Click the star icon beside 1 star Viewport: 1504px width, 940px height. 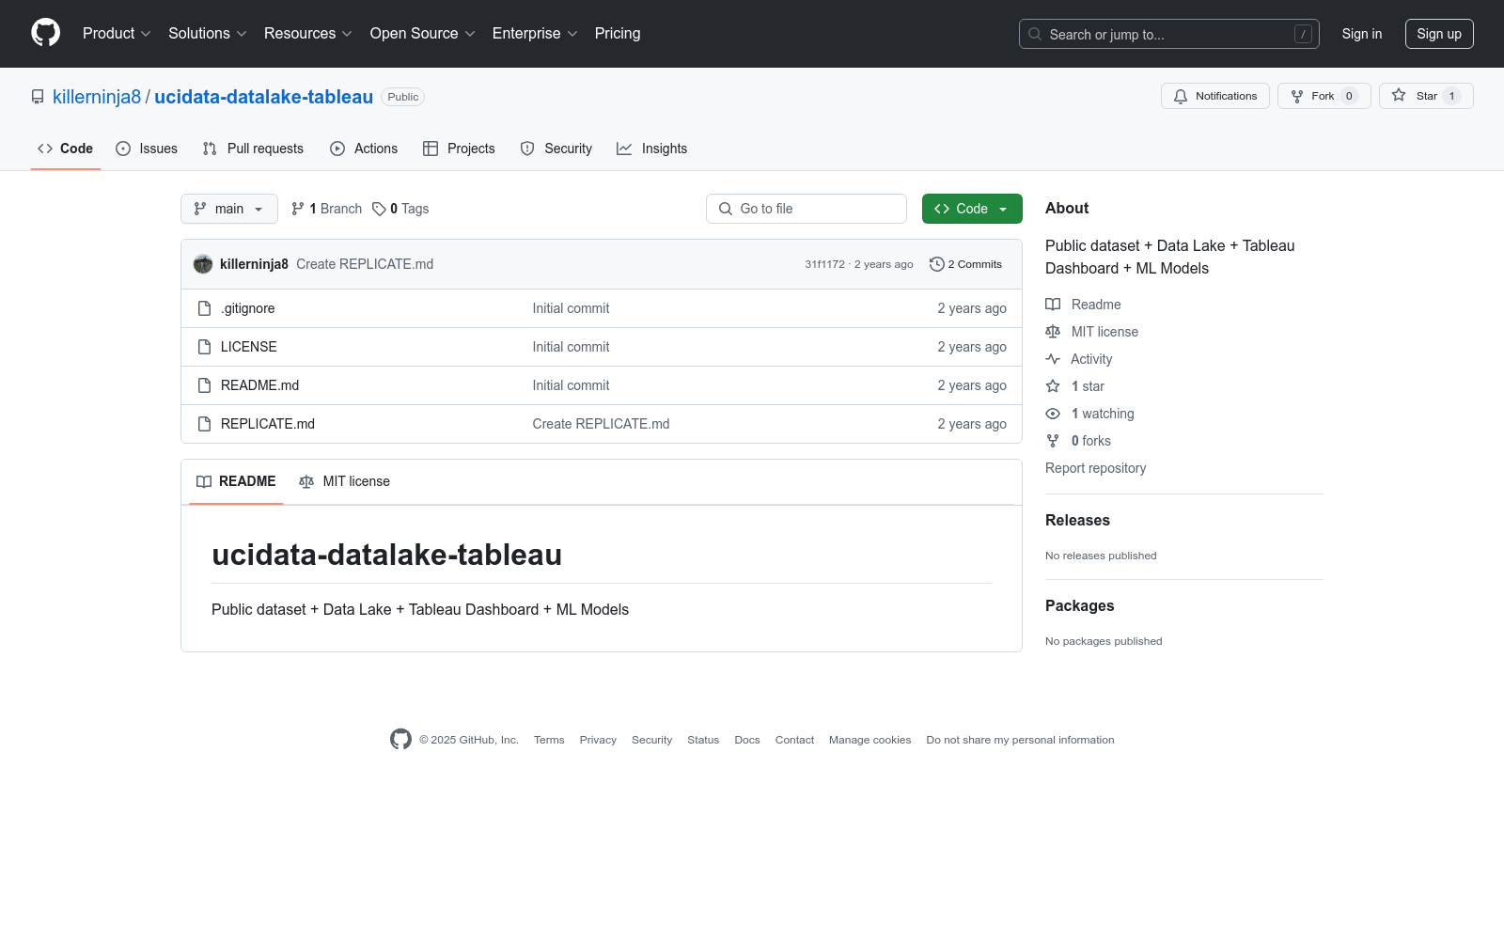tap(1053, 386)
